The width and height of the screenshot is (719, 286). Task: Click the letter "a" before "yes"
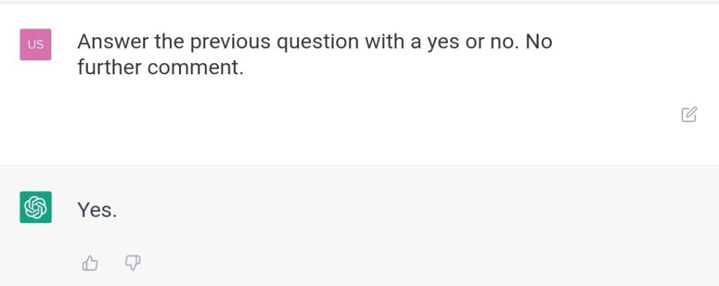[x=416, y=43]
